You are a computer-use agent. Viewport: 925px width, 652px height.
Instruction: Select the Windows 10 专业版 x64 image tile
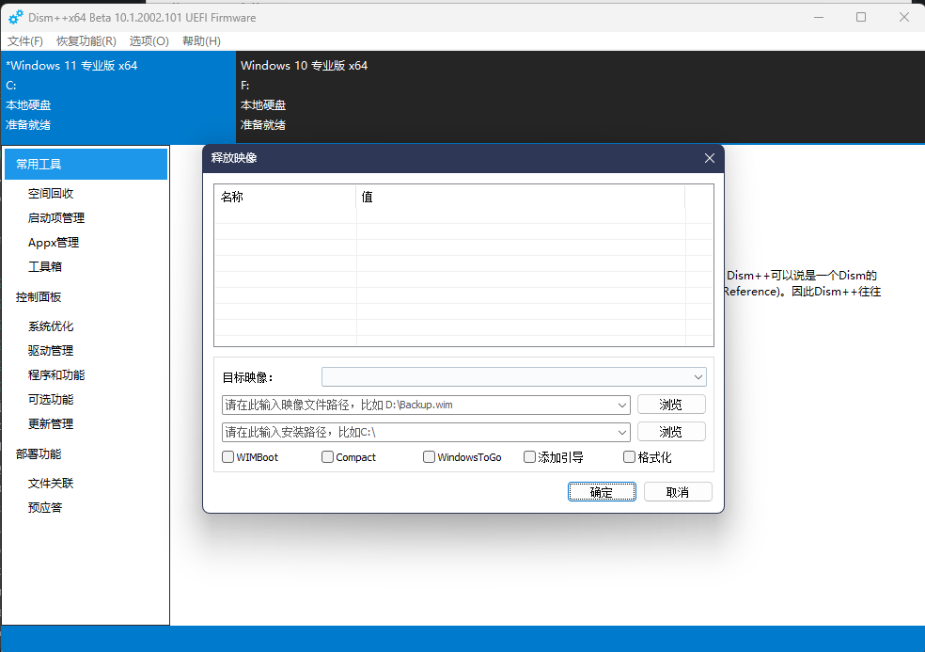click(x=354, y=97)
